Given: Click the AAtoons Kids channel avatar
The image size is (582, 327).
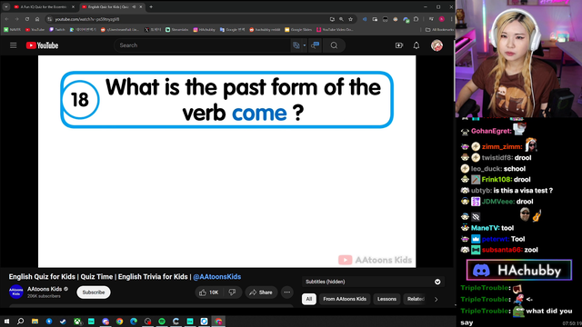Looking at the screenshot, I should coord(16,292).
